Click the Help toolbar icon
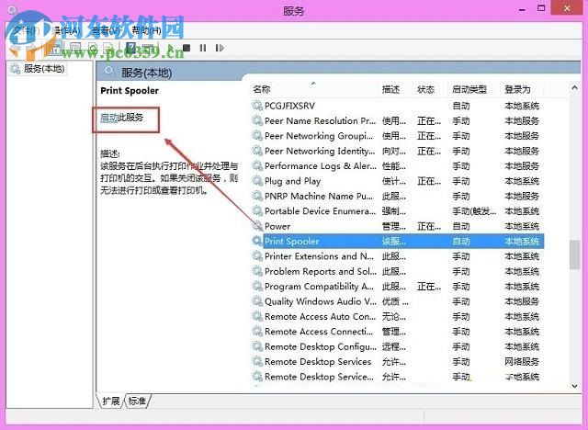The width and height of the screenshot is (588, 430). click(130, 48)
